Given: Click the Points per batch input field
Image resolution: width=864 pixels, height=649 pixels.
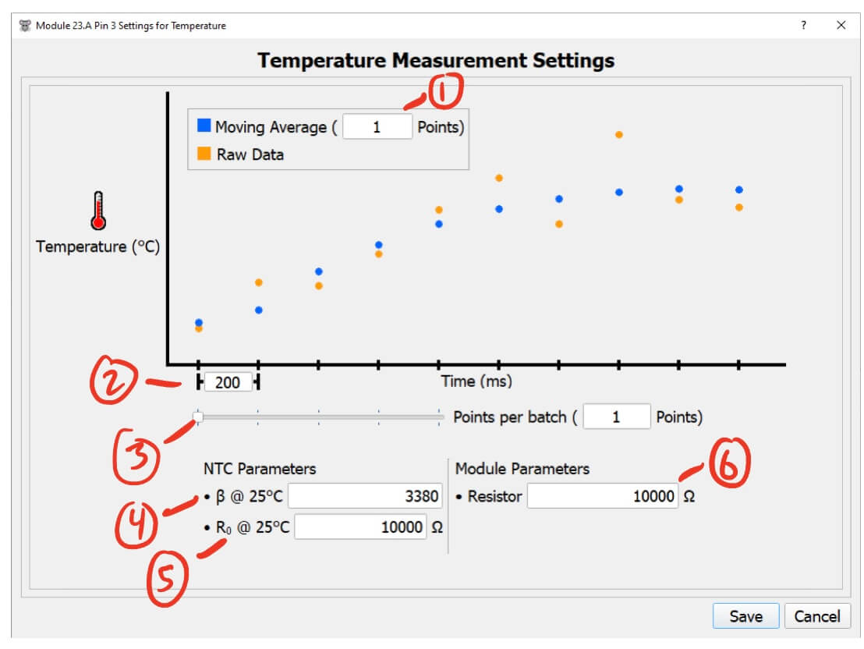Looking at the screenshot, I should coord(616,417).
